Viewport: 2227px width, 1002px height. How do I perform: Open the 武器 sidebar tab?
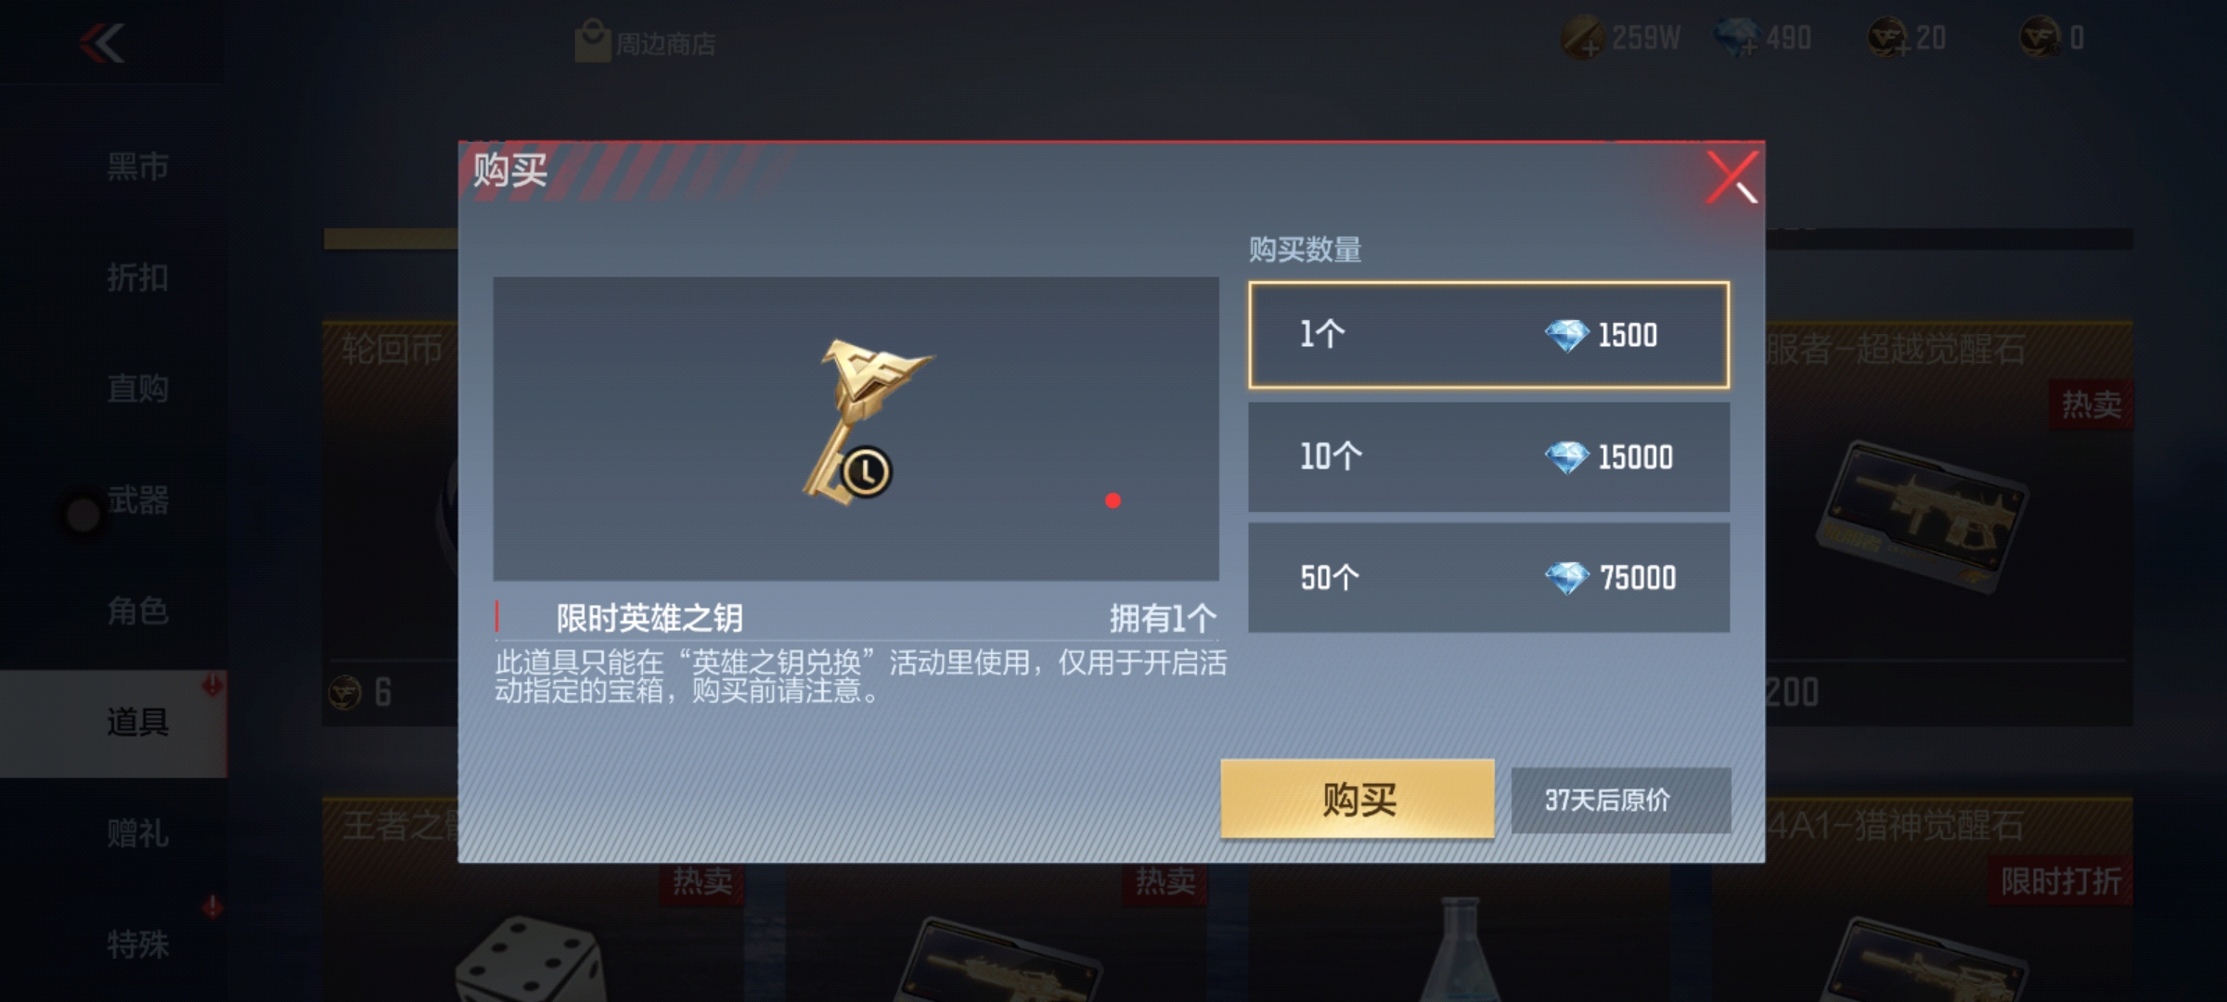(137, 500)
